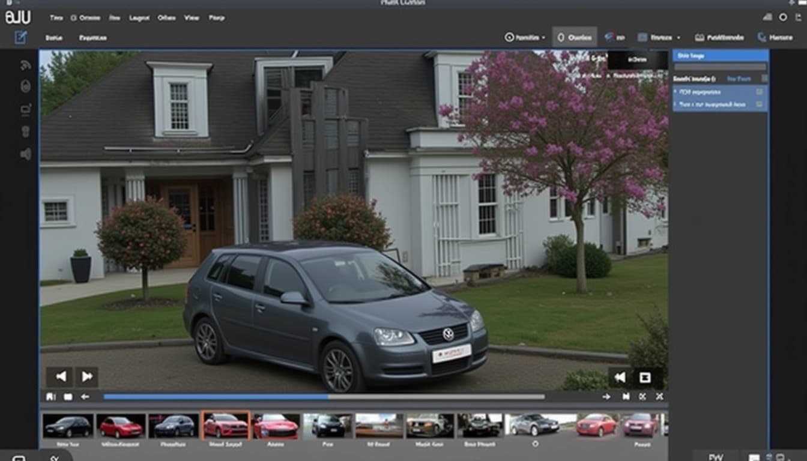
Task: Open the dropdown arrow beside the blue grid toolbar button
Action: click(679, 37)
